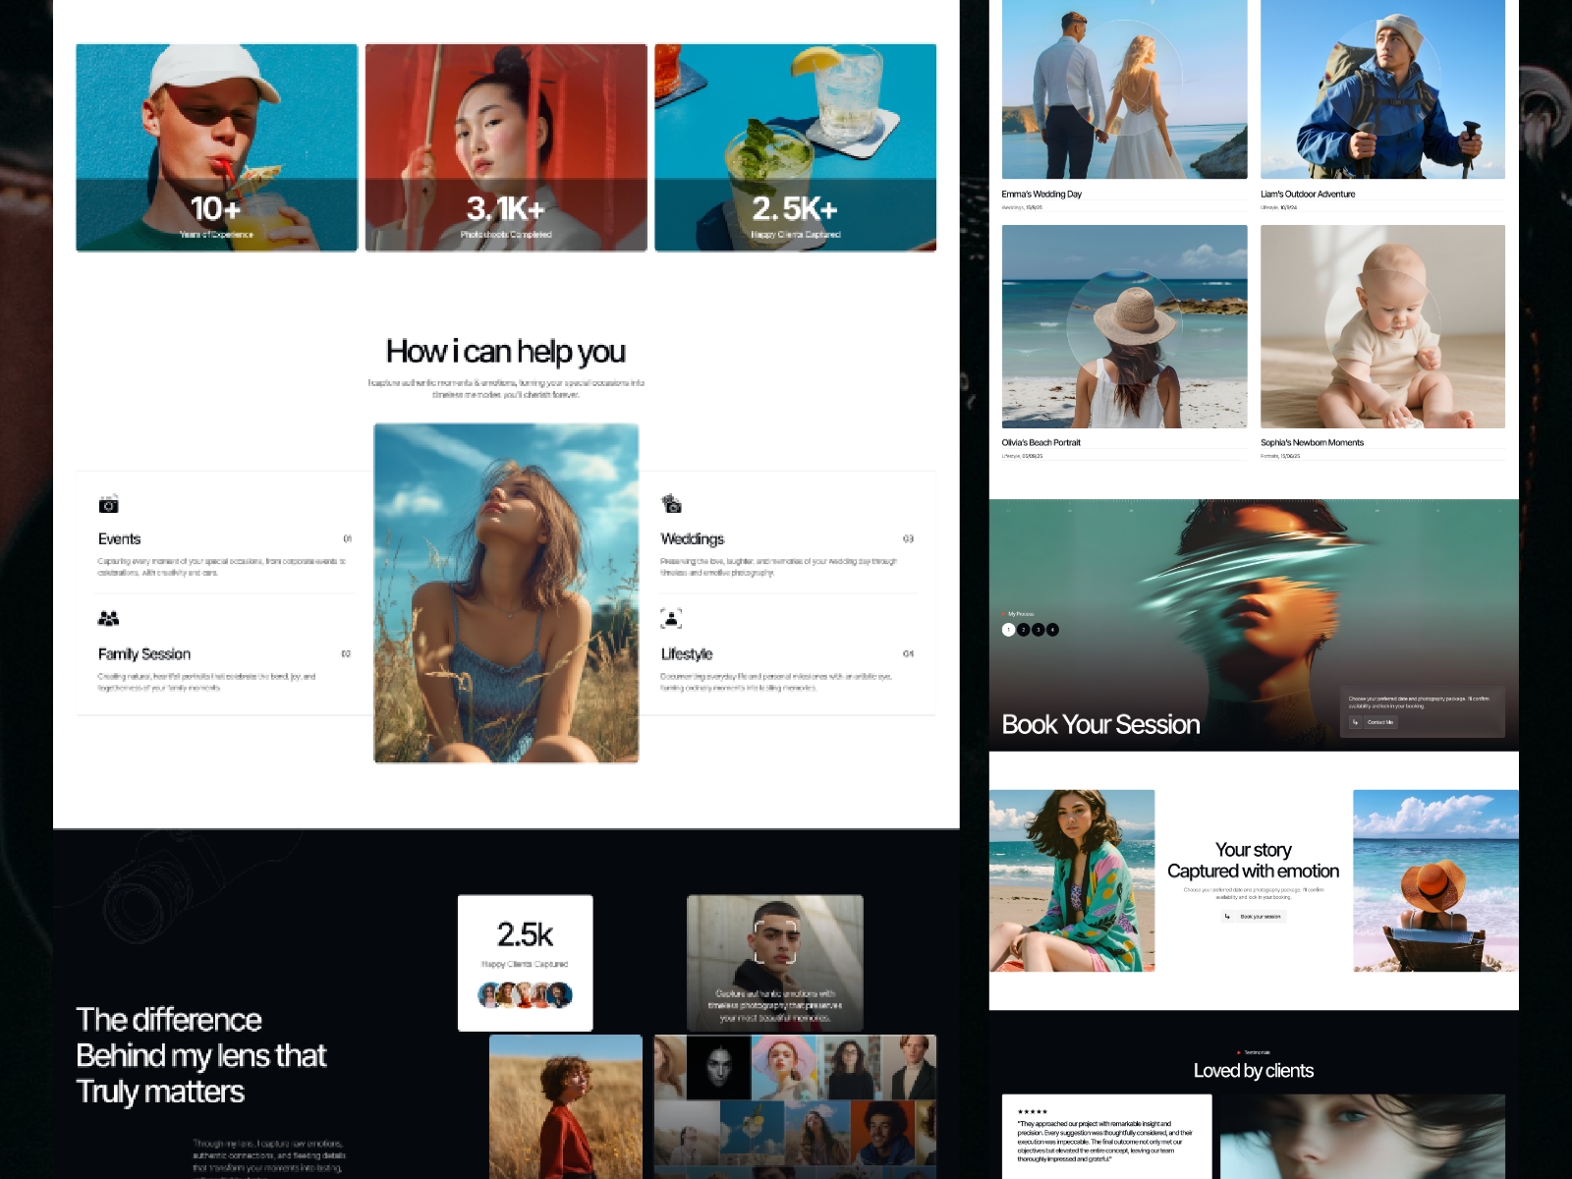Select step 2 of My Process

[x=1023, y=630]
